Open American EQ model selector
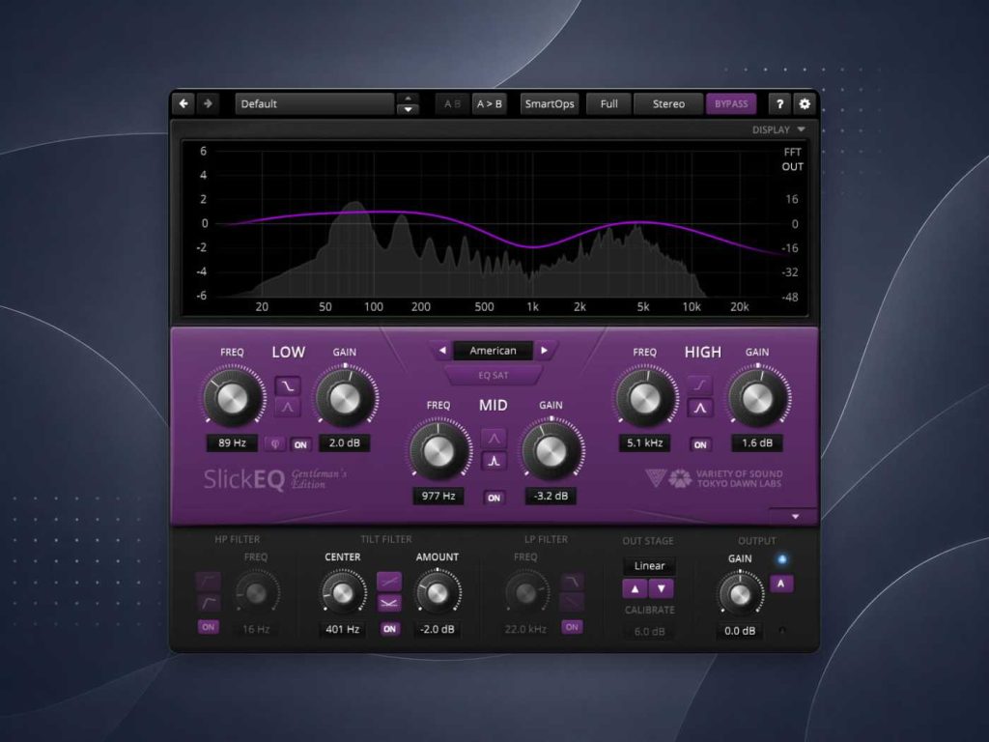This screenshot has width=989, height=742. coord(493,350)
